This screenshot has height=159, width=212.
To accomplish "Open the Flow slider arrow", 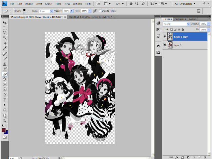I will pos(89,11).
